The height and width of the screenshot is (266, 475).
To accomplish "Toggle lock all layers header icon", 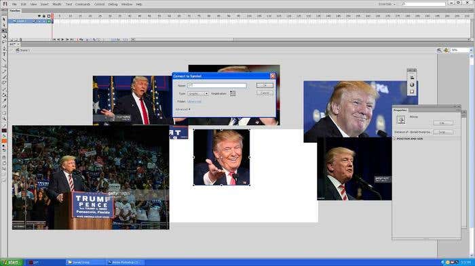I will click(x=44, y=16).
